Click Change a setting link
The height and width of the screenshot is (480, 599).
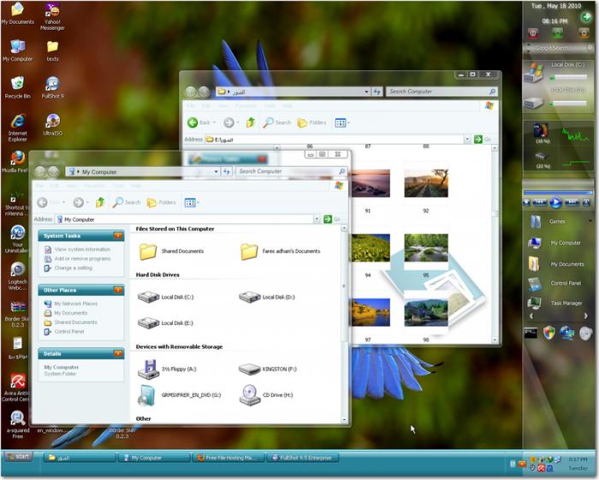pos(74,268)
